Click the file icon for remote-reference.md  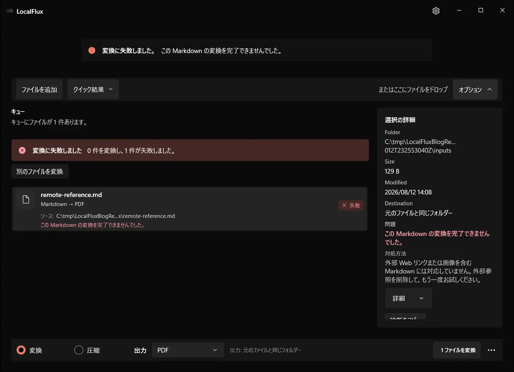pyautogui.click(x=26, y=199)
